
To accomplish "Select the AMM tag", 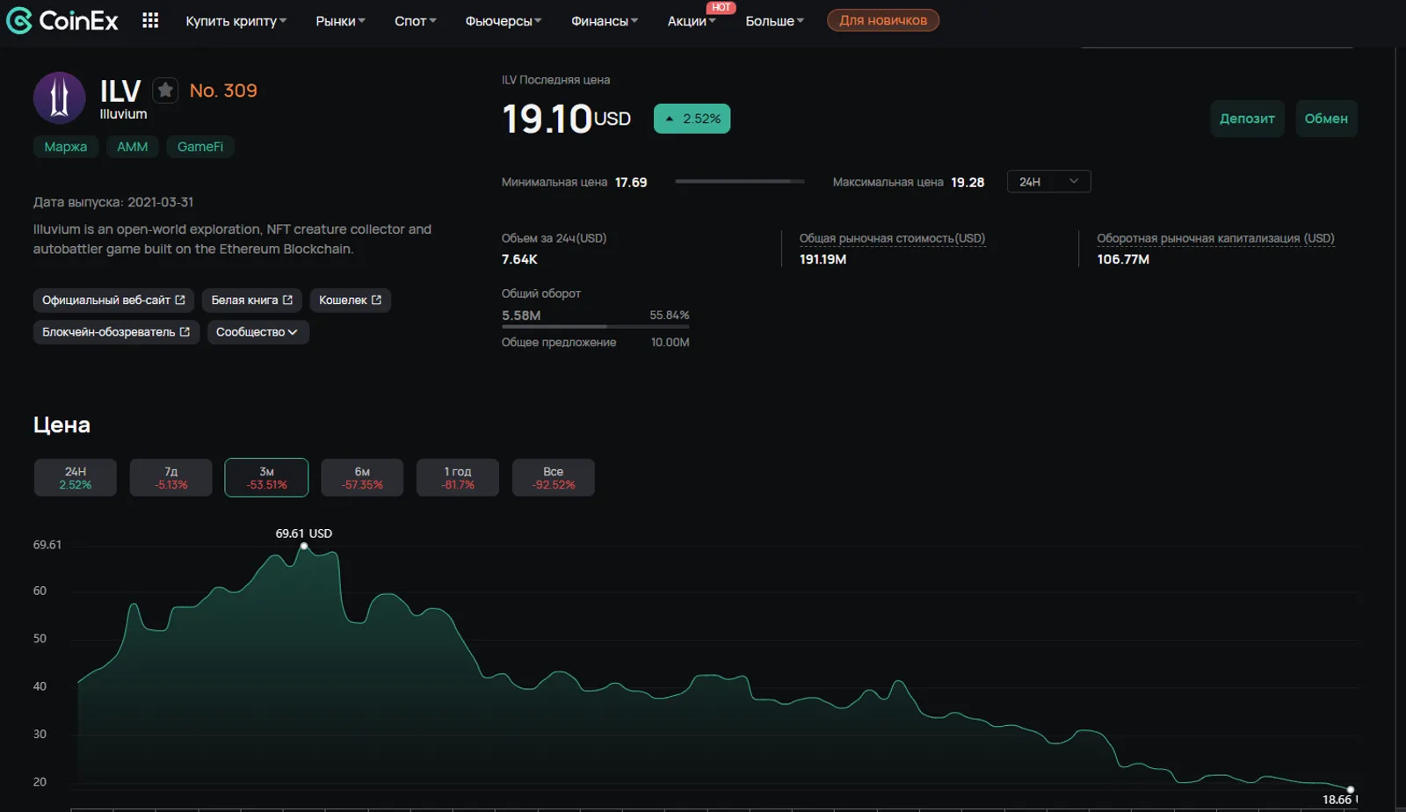I will tap(133, 147).
